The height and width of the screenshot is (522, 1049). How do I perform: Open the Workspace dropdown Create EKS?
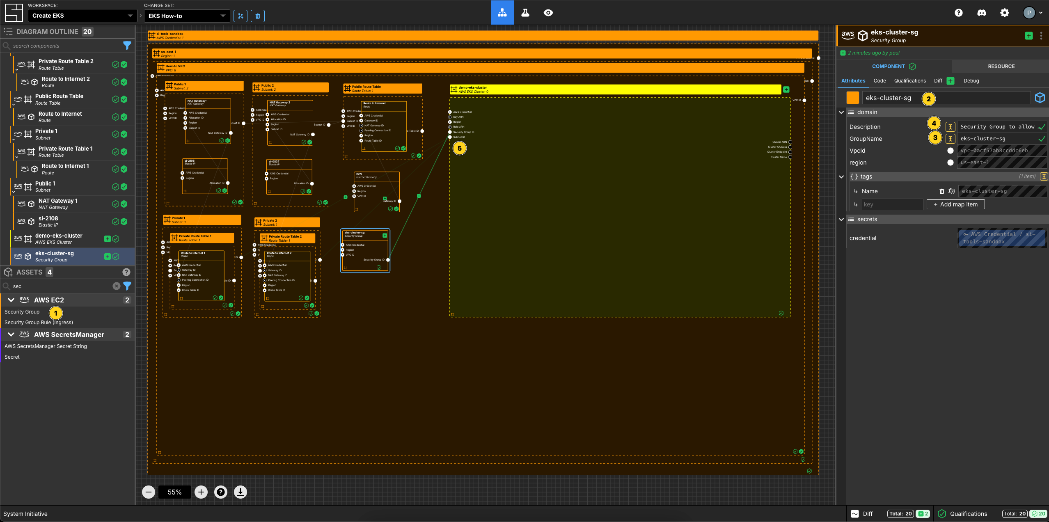[82, 16]
